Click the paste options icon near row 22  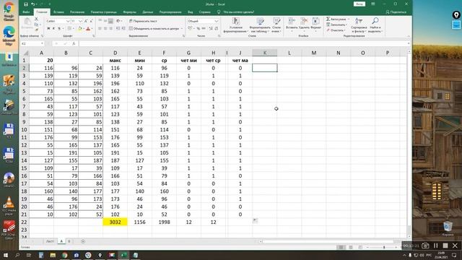tap(255, 220)
